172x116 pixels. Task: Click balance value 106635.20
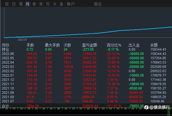point(158,97)
